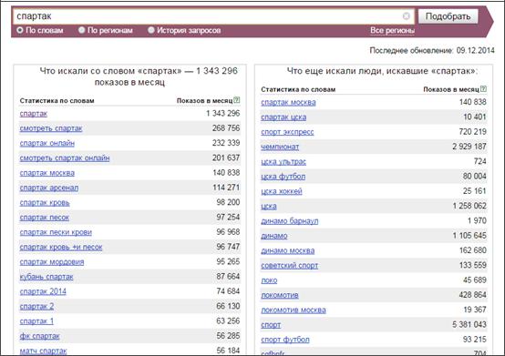Viewport: 505px width, 356px height.
Task: Follow the 'динамо барнаул' link
Action: tap(290, 221)
